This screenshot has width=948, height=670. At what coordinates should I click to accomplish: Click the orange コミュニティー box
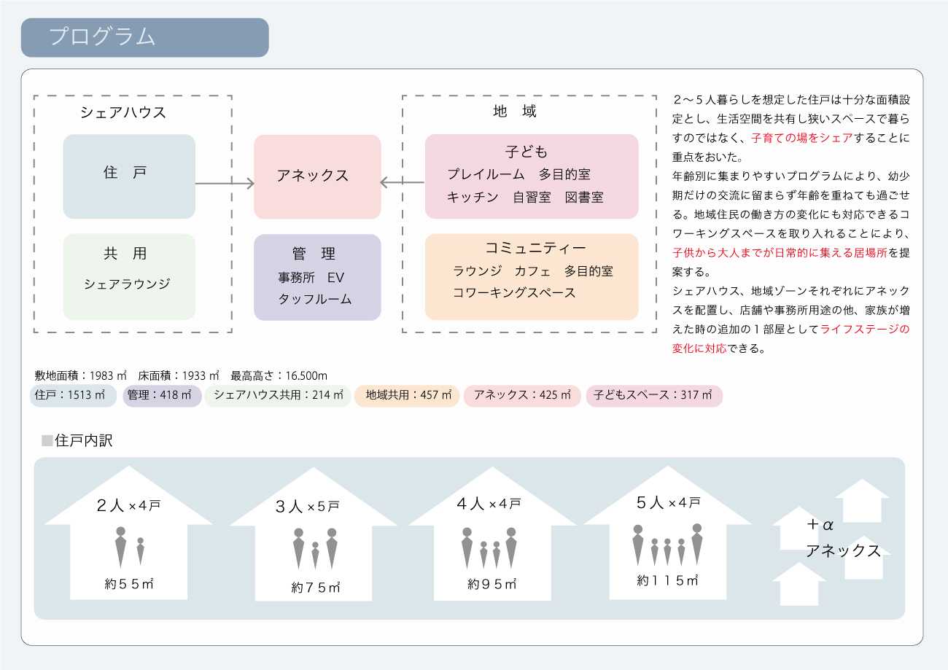tap(532, 276)
